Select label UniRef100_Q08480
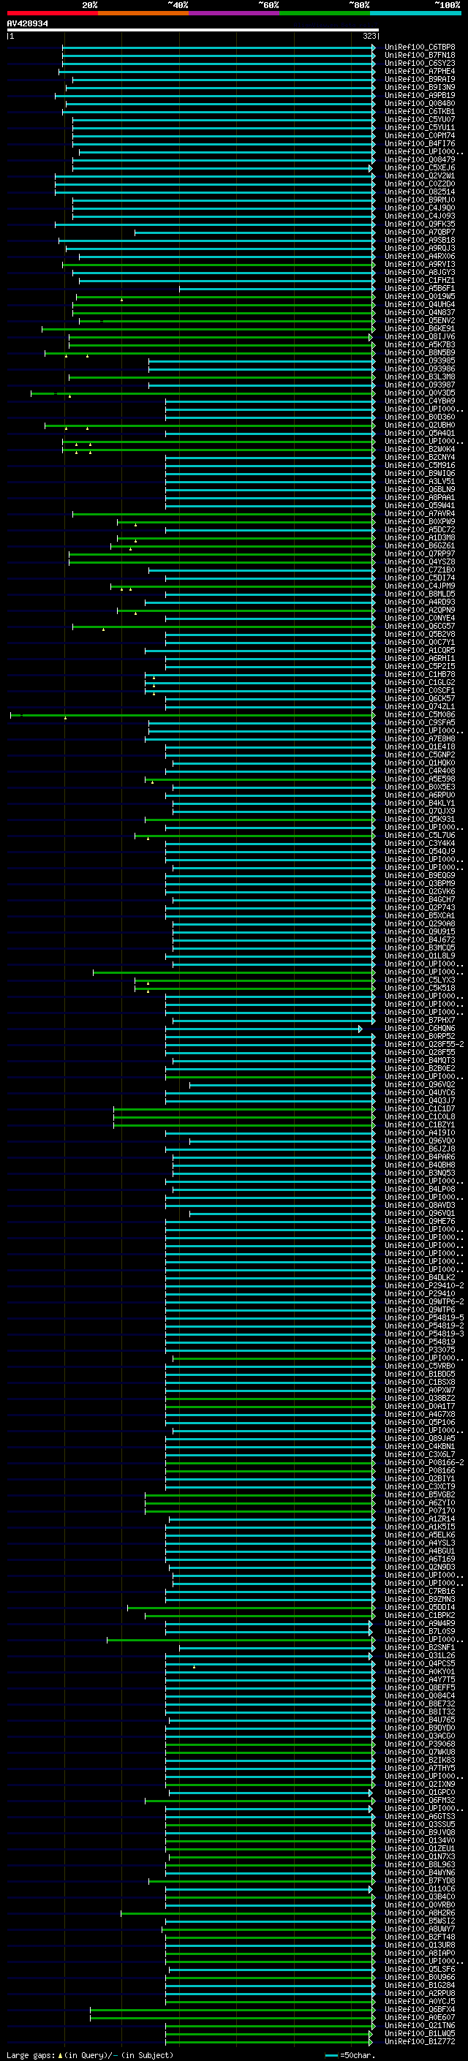Viewport: 468px width, 2061px height. click(x=420, y=103)
